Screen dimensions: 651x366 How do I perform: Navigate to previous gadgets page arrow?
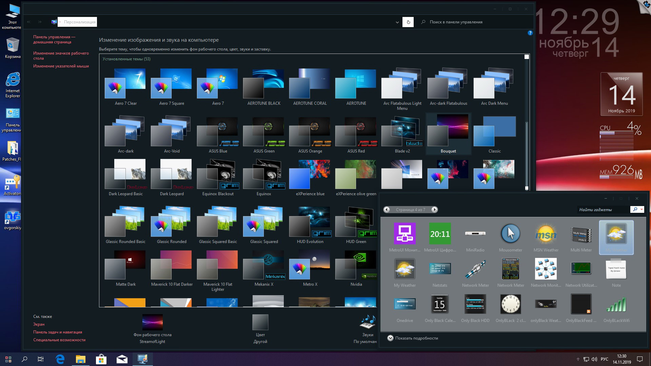386,209
